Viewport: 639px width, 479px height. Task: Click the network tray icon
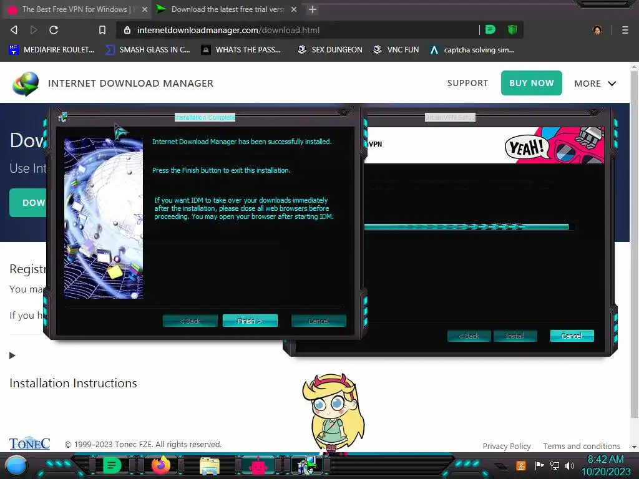click(554, 465)
